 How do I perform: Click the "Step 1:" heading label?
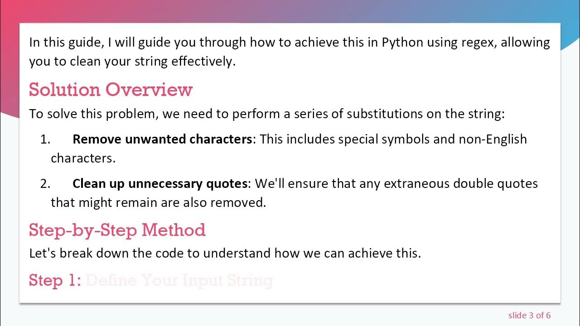click(x=55, y=280)
